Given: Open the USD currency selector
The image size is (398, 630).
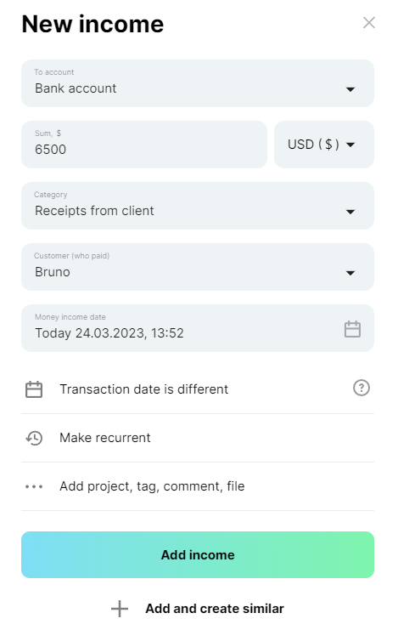Looking at the screenshot, I should (x=324, y=145).
